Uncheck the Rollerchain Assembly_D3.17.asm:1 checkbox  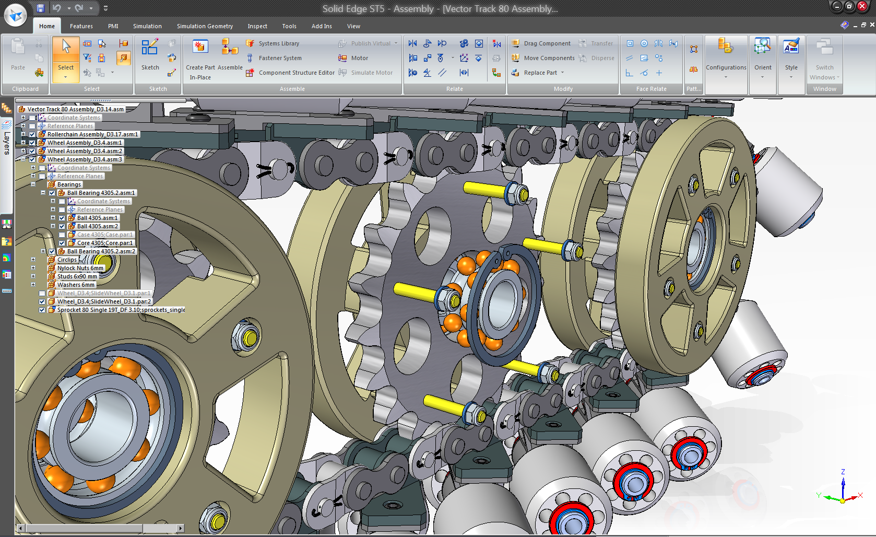tap(32, 134)
